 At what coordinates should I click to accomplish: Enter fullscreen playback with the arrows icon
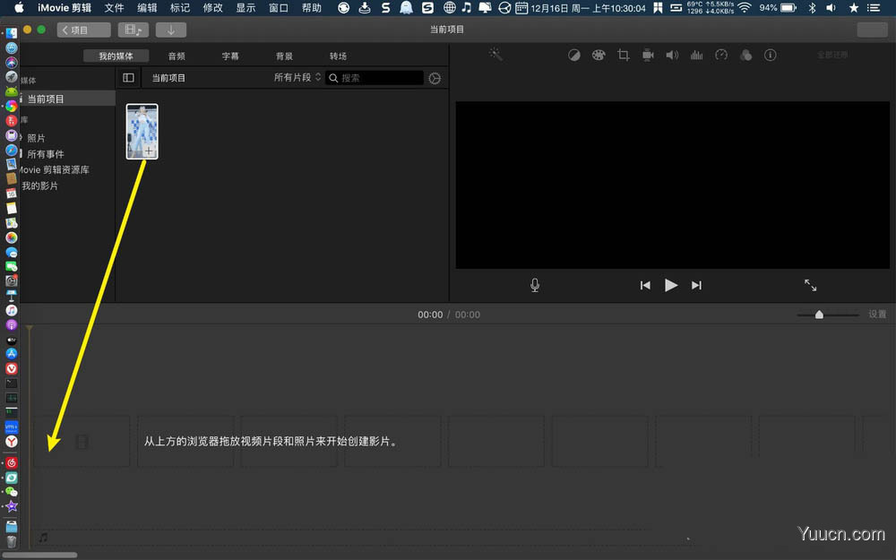click(x=810, y=285)
